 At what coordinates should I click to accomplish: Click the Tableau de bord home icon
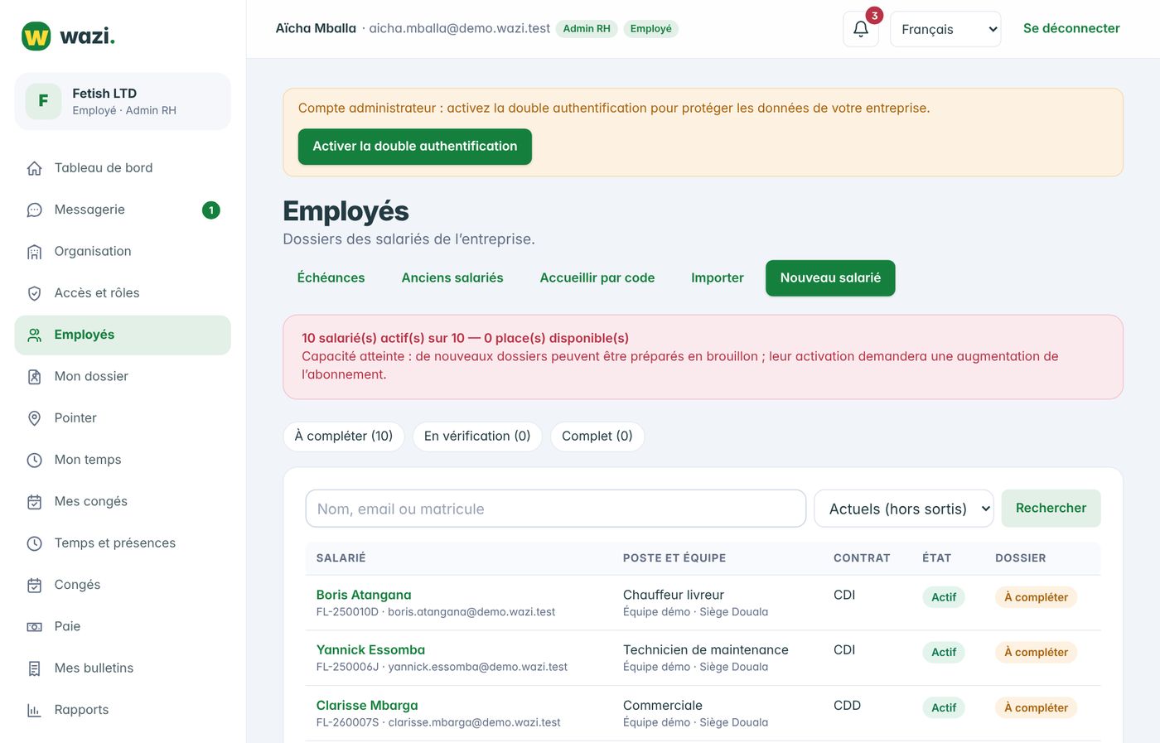click(x=34, y=168)
